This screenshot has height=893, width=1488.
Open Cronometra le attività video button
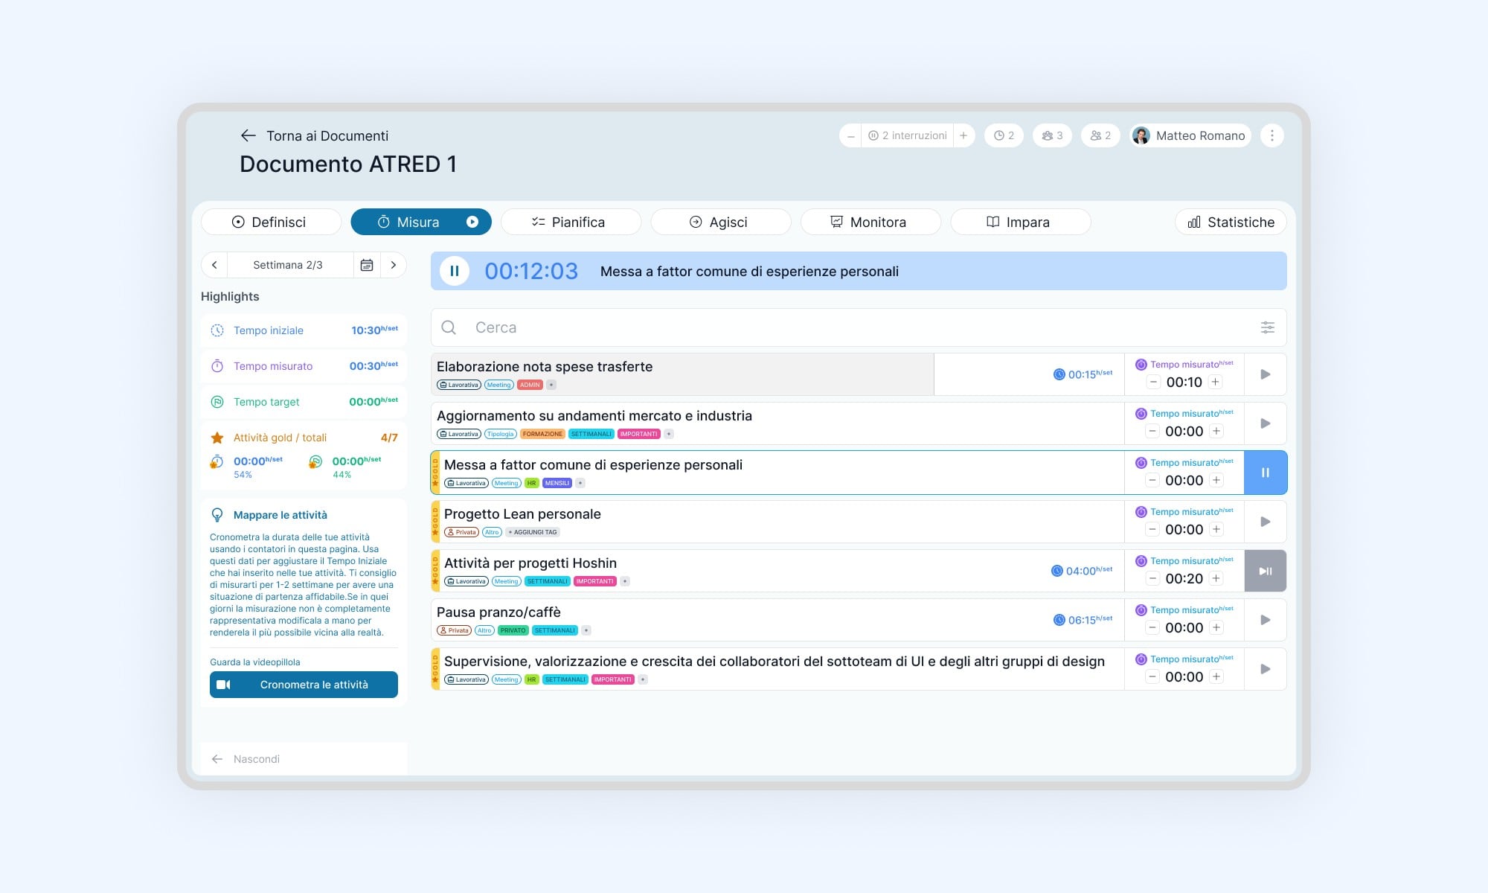pos(304,685)
